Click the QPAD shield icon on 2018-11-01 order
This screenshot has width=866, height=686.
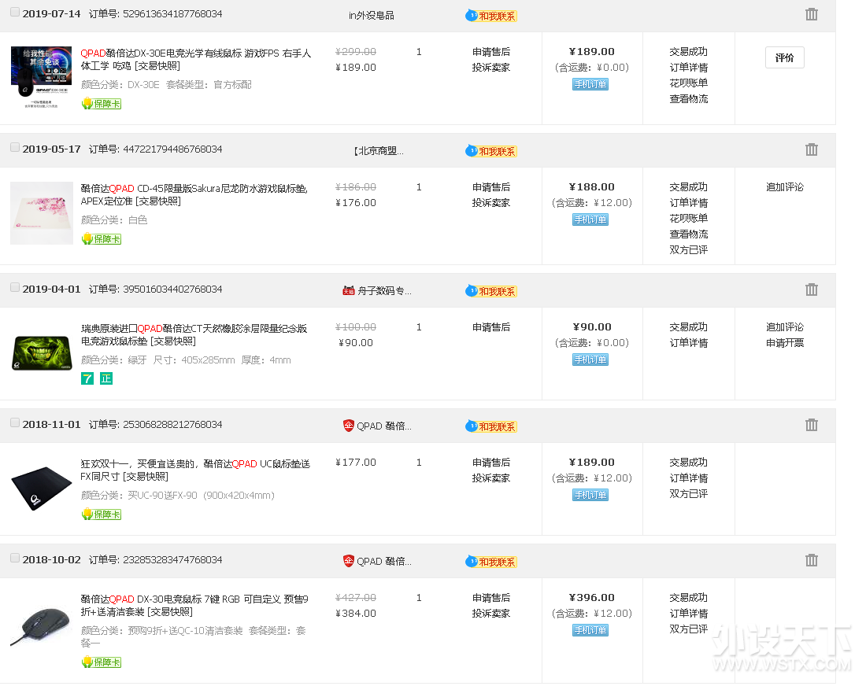[x=349, y=426]
